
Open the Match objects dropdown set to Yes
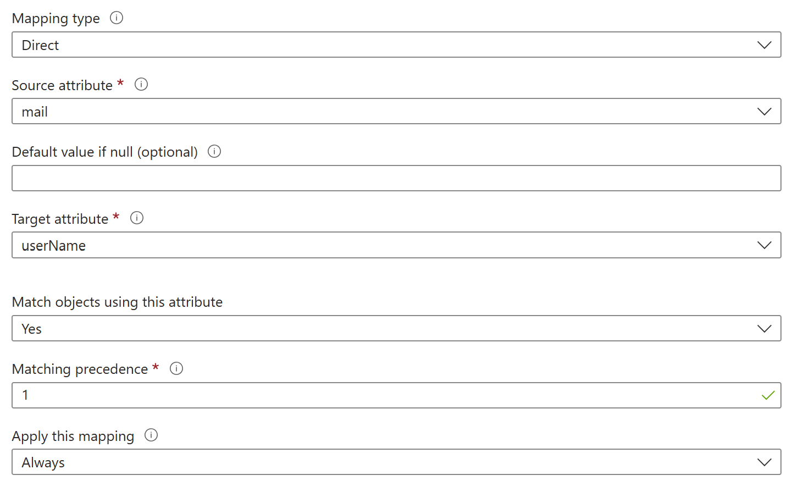click(385, 329)
